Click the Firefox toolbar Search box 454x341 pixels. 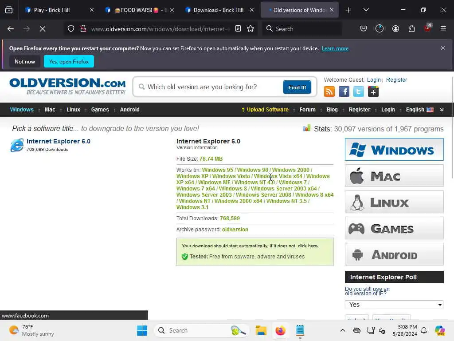pos(302,29)
